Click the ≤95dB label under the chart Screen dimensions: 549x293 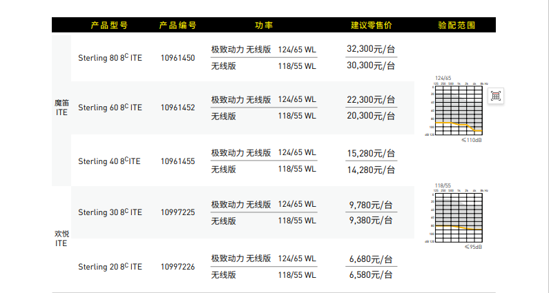473,247
